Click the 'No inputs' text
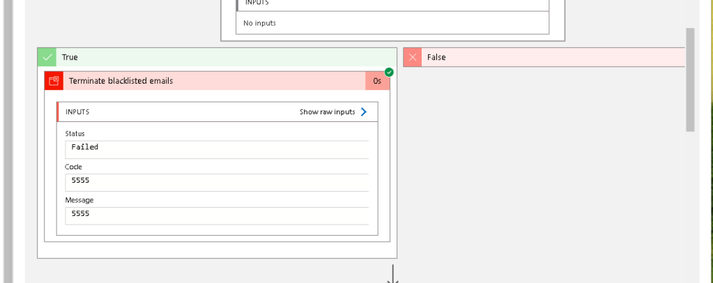This screenshot has width=713, height=283. tap(259, 23)
